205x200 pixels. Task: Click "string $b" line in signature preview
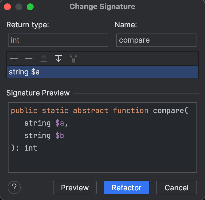tap(44, 136)
